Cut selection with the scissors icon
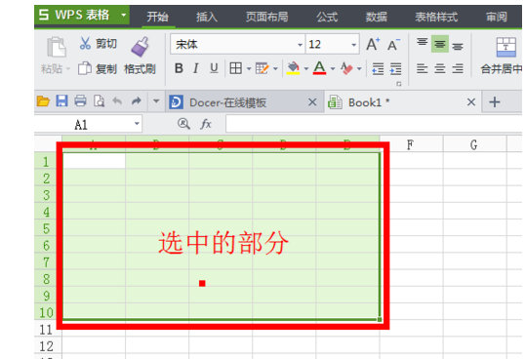This screenshot has height=359, width=525. pos(85,43)
